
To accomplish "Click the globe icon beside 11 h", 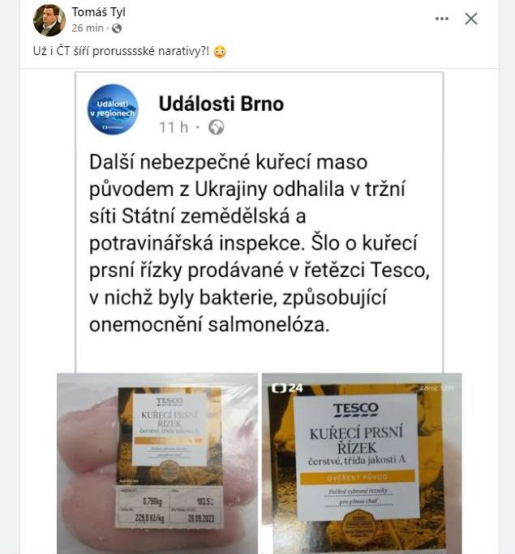I will click(x=216, y=127).
